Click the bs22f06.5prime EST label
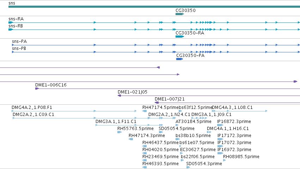Image resolution: width=300 pixels, height=169 pixels. [198, 157]
